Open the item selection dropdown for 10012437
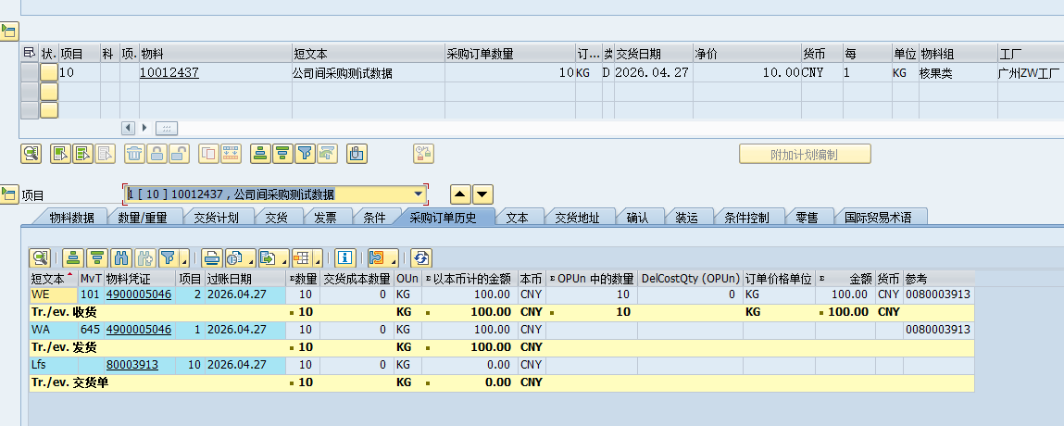 click(x=419, y=194)
